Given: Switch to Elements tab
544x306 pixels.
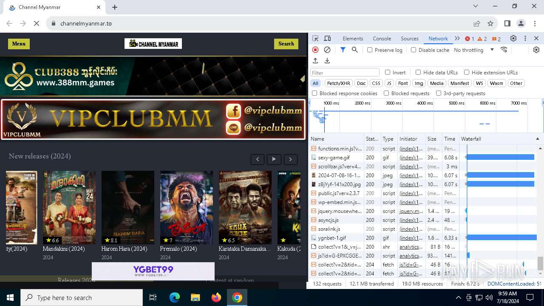Looking at the screenshot, I should (x=353, y=38).
